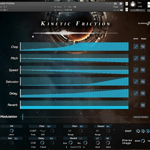Viewport: 150px width, 150px height.
Task: Open the Purge dropdown menu
Action: click(x=118, y=7)
